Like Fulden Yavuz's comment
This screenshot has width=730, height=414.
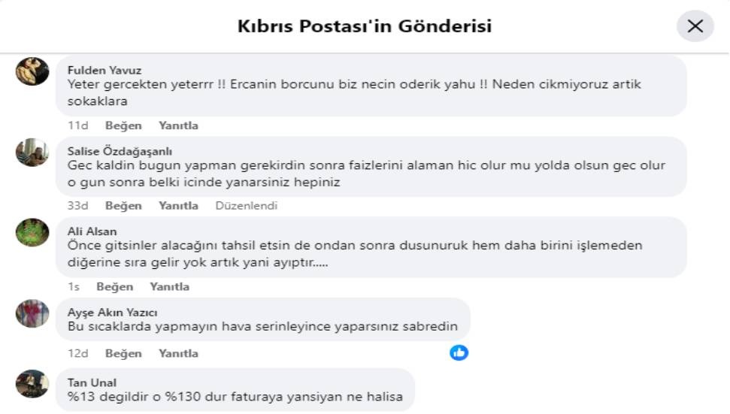click(x=123, y=125)
